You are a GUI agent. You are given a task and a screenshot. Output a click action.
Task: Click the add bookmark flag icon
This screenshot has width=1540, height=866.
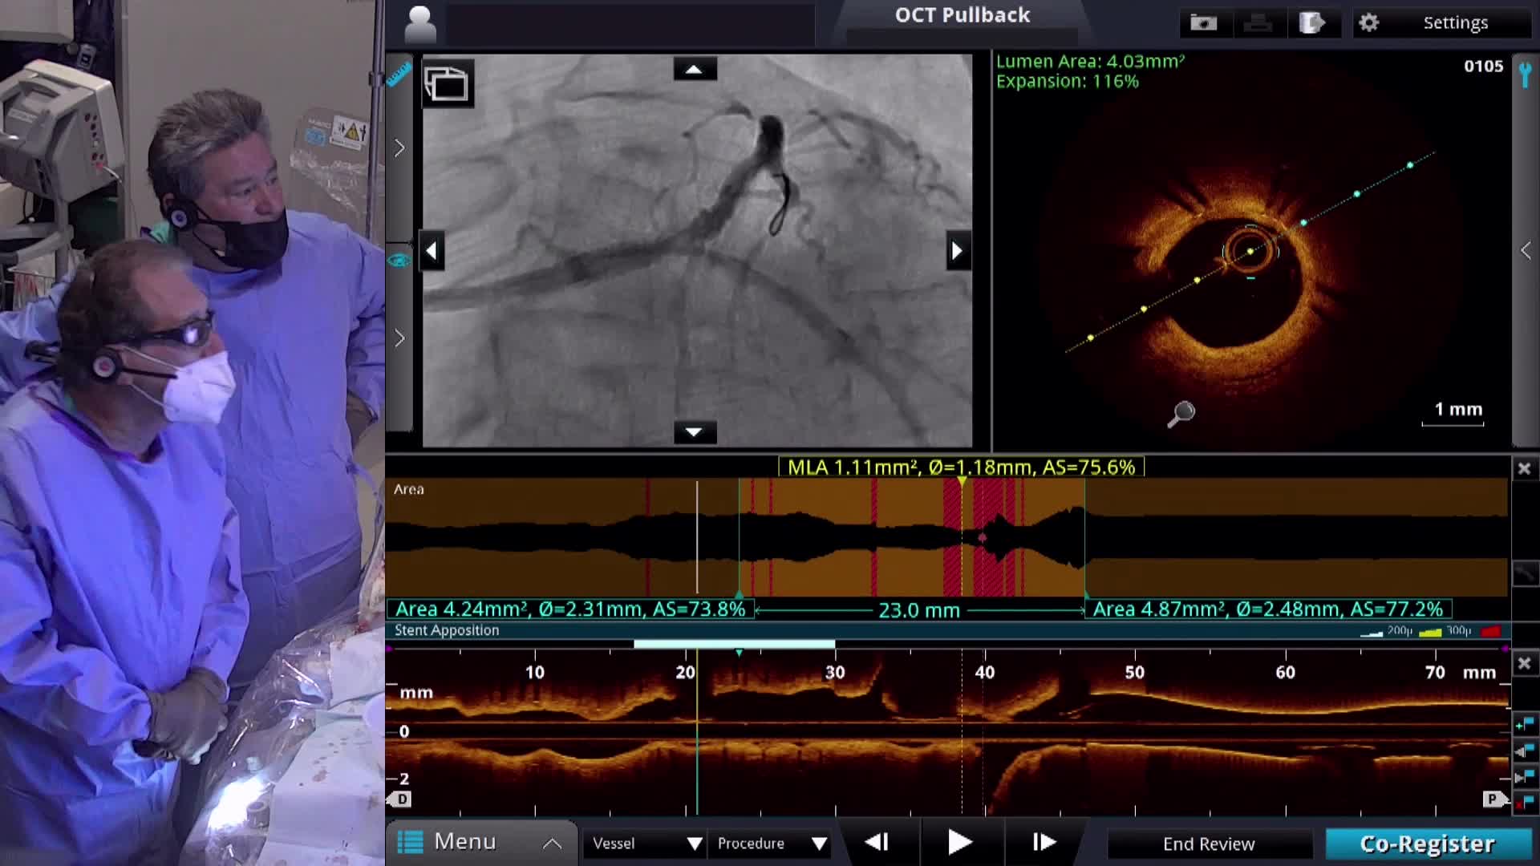click(x=1524, y=724)
